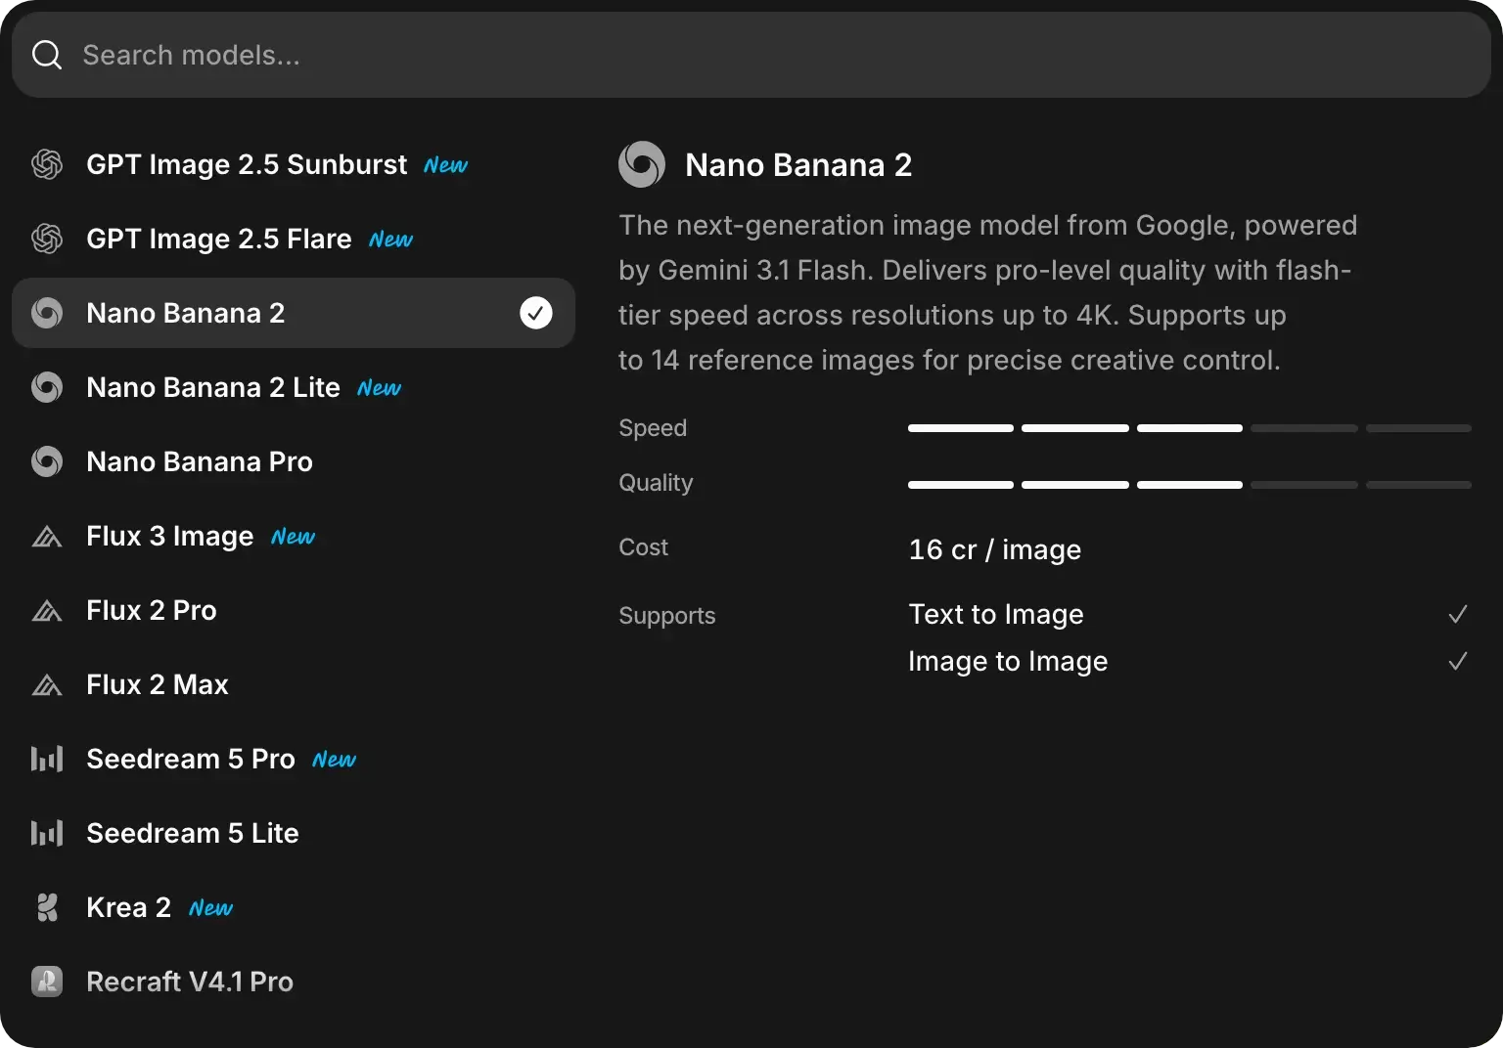Click the New badge on Flux 3 Image
Viewport: 1503px width, 1048px height.
tap(294, 536)
